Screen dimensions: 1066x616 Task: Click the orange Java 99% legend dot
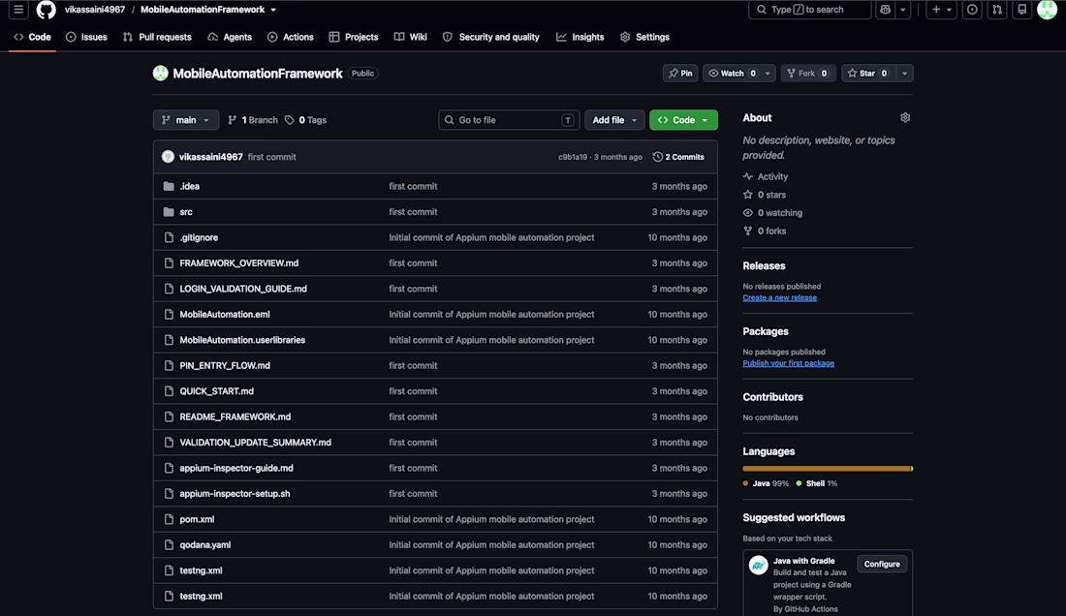tap(746, 483)
